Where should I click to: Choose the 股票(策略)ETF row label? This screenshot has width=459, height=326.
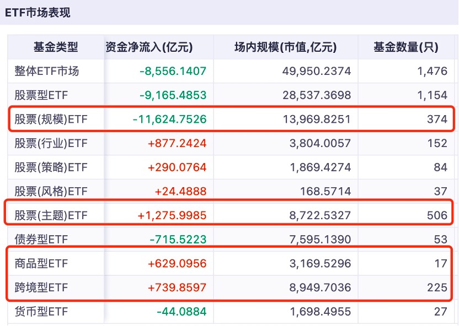pyautogui.click(x=51, y=167)
